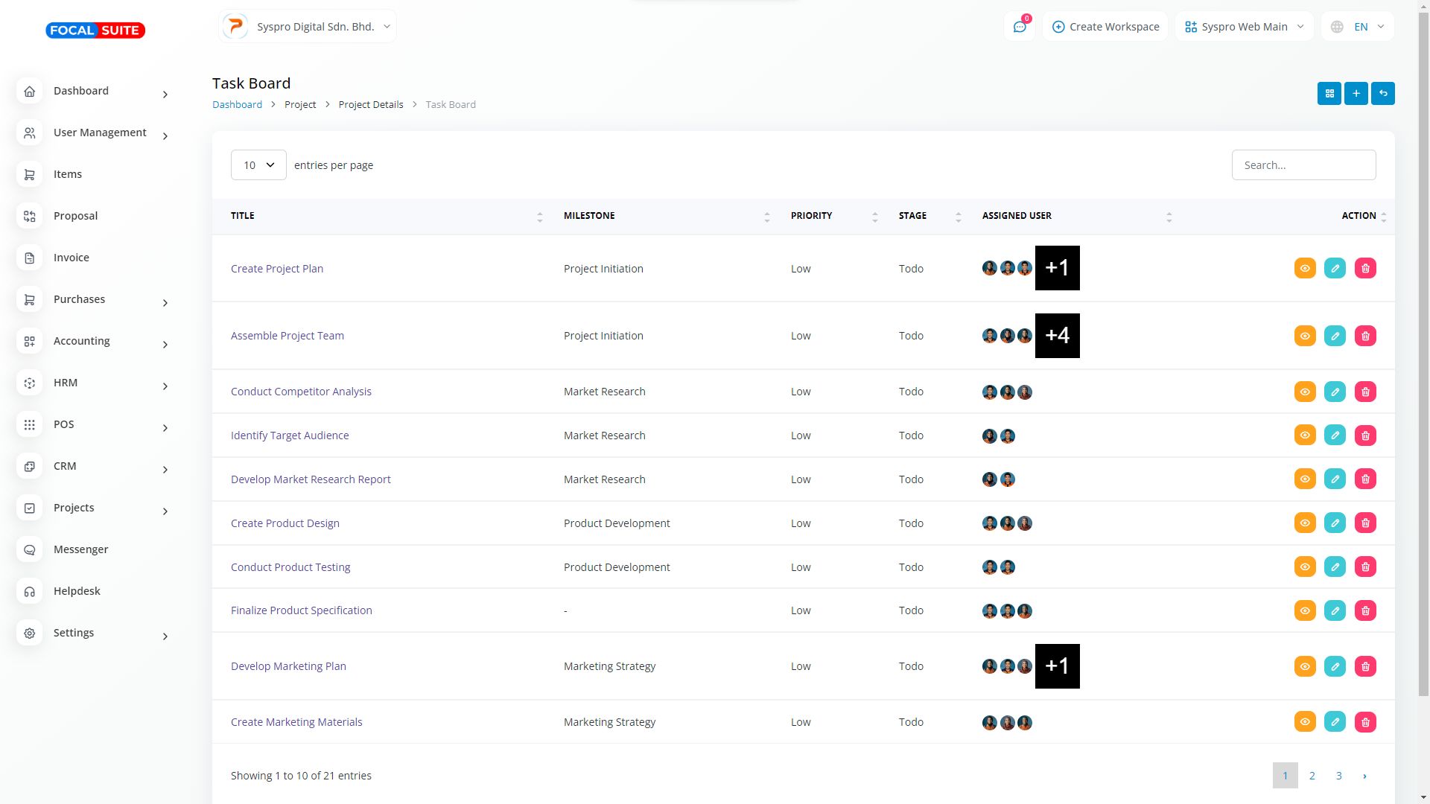Open the chat messages icon in header
Viewport: 1430px width, 804px height.
pos(1019,27)
